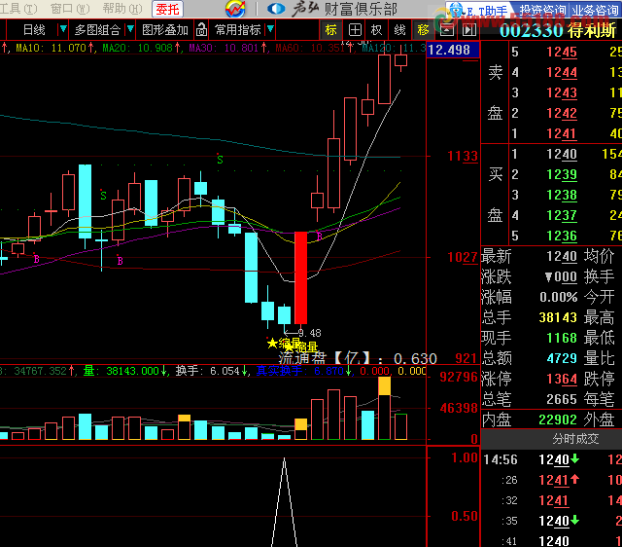The width and height of the screenshot is (622, 547).
Task: Expand the 常用指标 dropdown arrow
Action: (270, 29)
